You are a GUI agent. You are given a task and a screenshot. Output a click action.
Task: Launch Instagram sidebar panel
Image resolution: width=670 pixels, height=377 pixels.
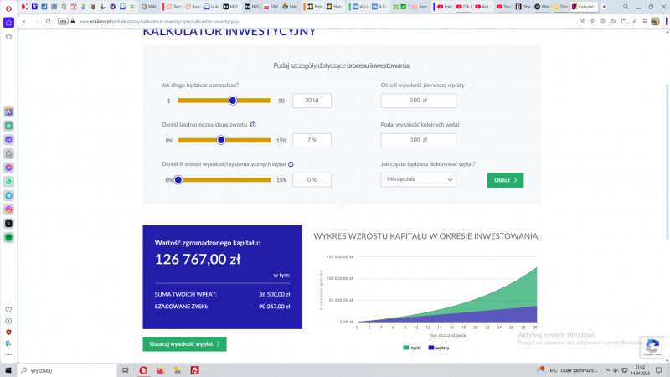pos(8,209)
